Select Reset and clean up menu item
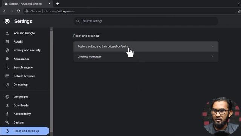The width and height of the screenshot is (241, 136). (x=24, y=131)
